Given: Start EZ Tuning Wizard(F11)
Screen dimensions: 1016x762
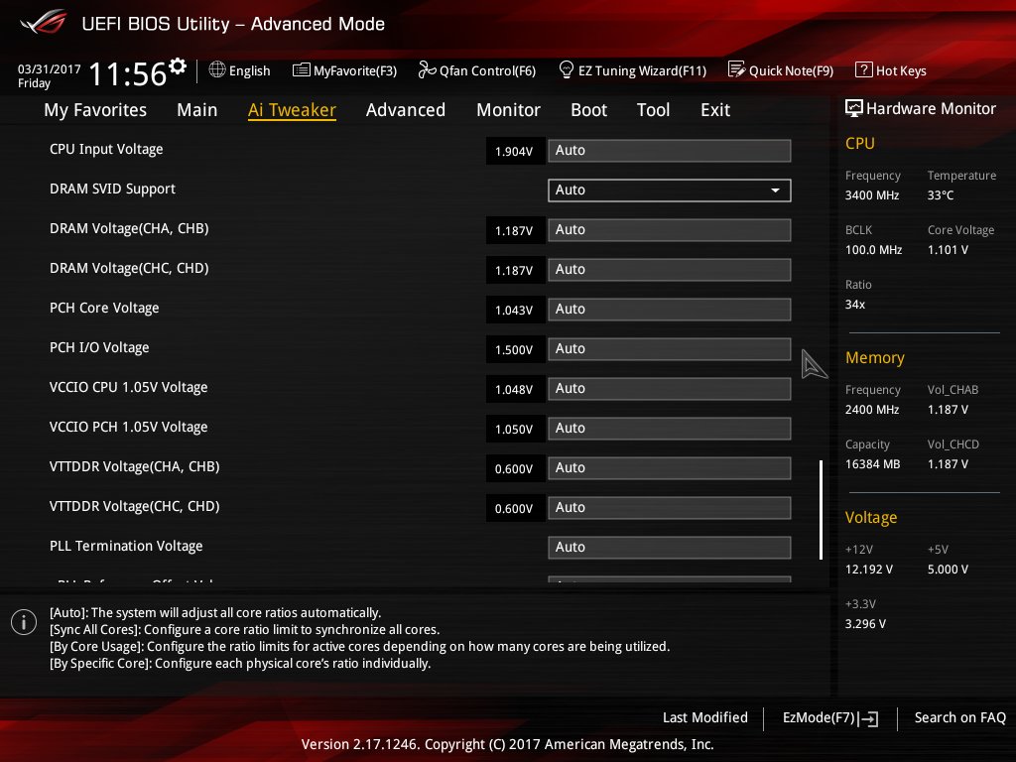Looking at the screenshot, I should point(632,70).
